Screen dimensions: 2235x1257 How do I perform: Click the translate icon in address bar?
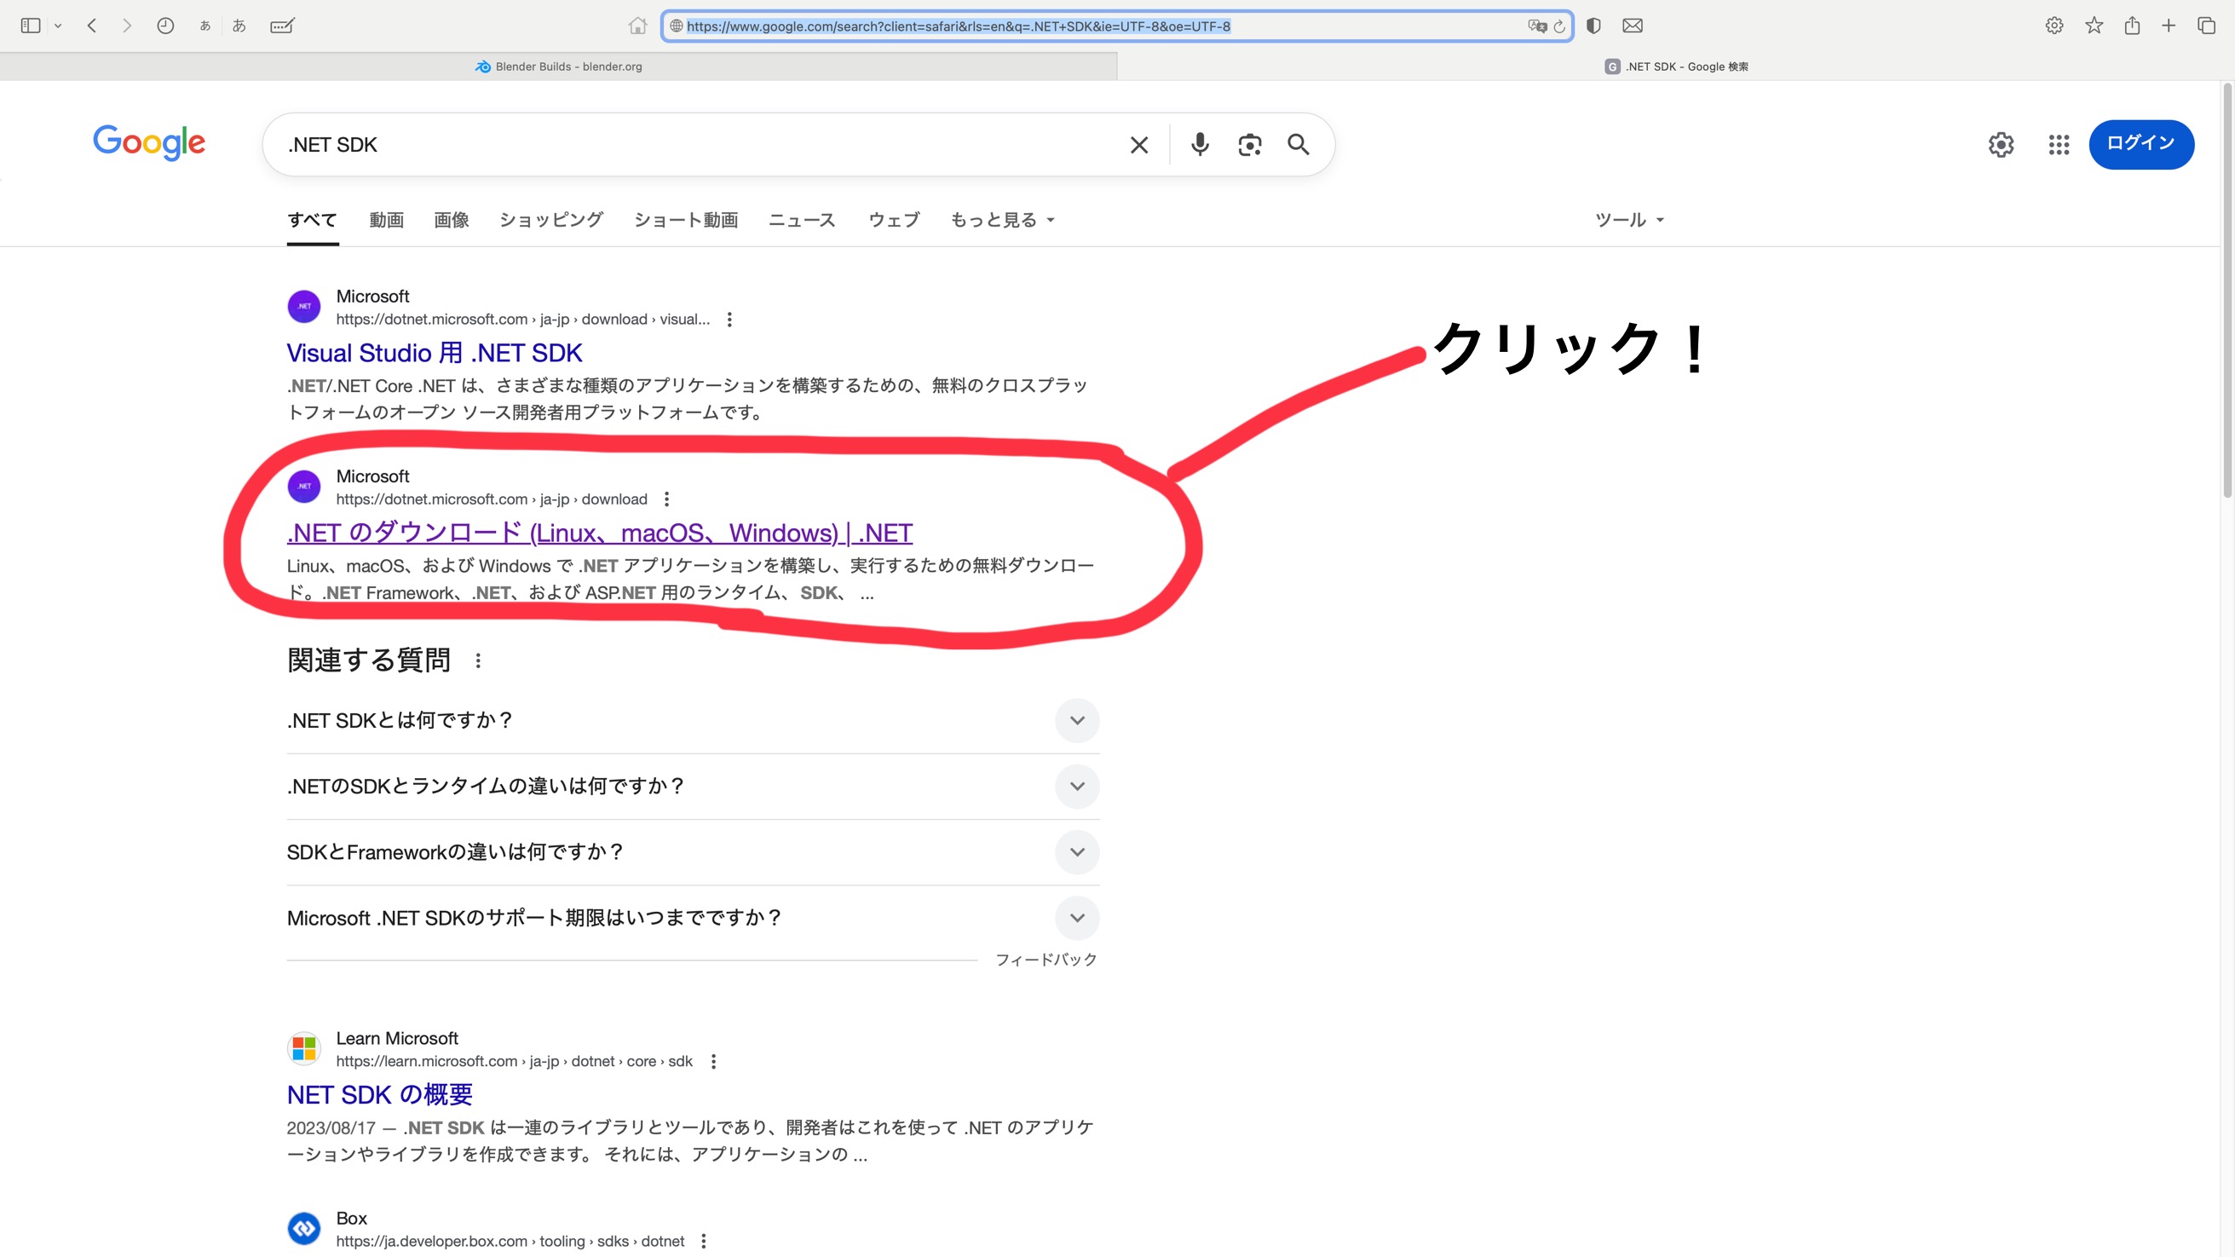pos(1536,26)
